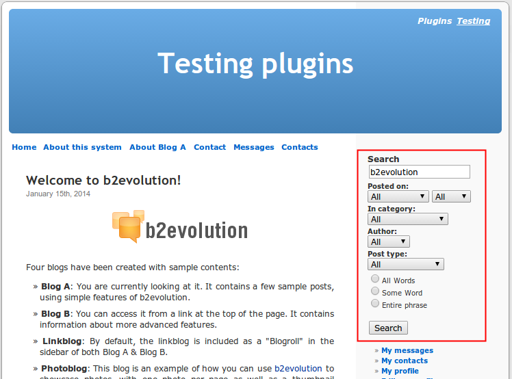Select the Some Word radio option
Image resolution: width=512 pixels, height=379 pixels.
pyautogui.click(x=375, y=291)
